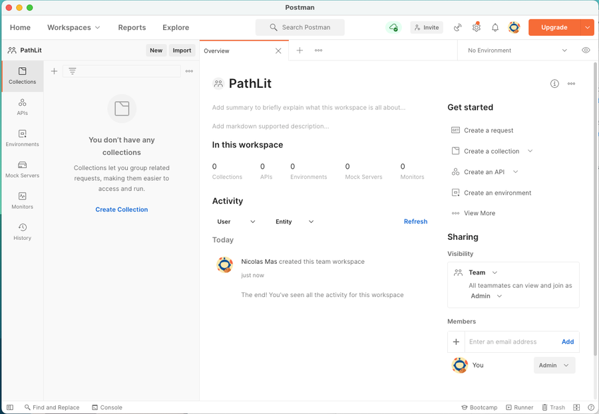The image size is (599, 414).
Task: Show the Environment quick look eye icon
Action: point(586,50)
